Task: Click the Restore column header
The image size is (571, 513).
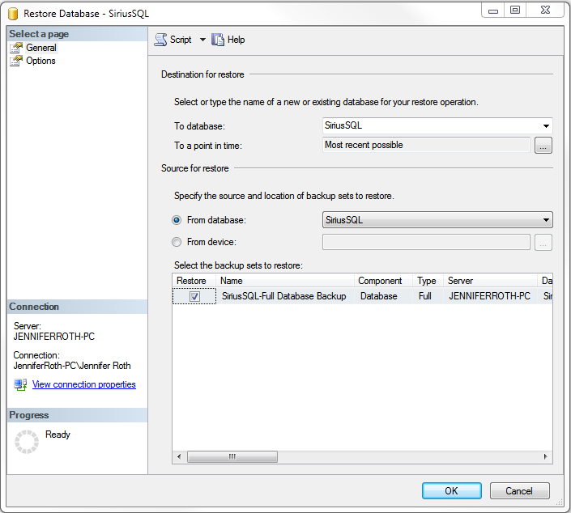Action: point(194,281)
